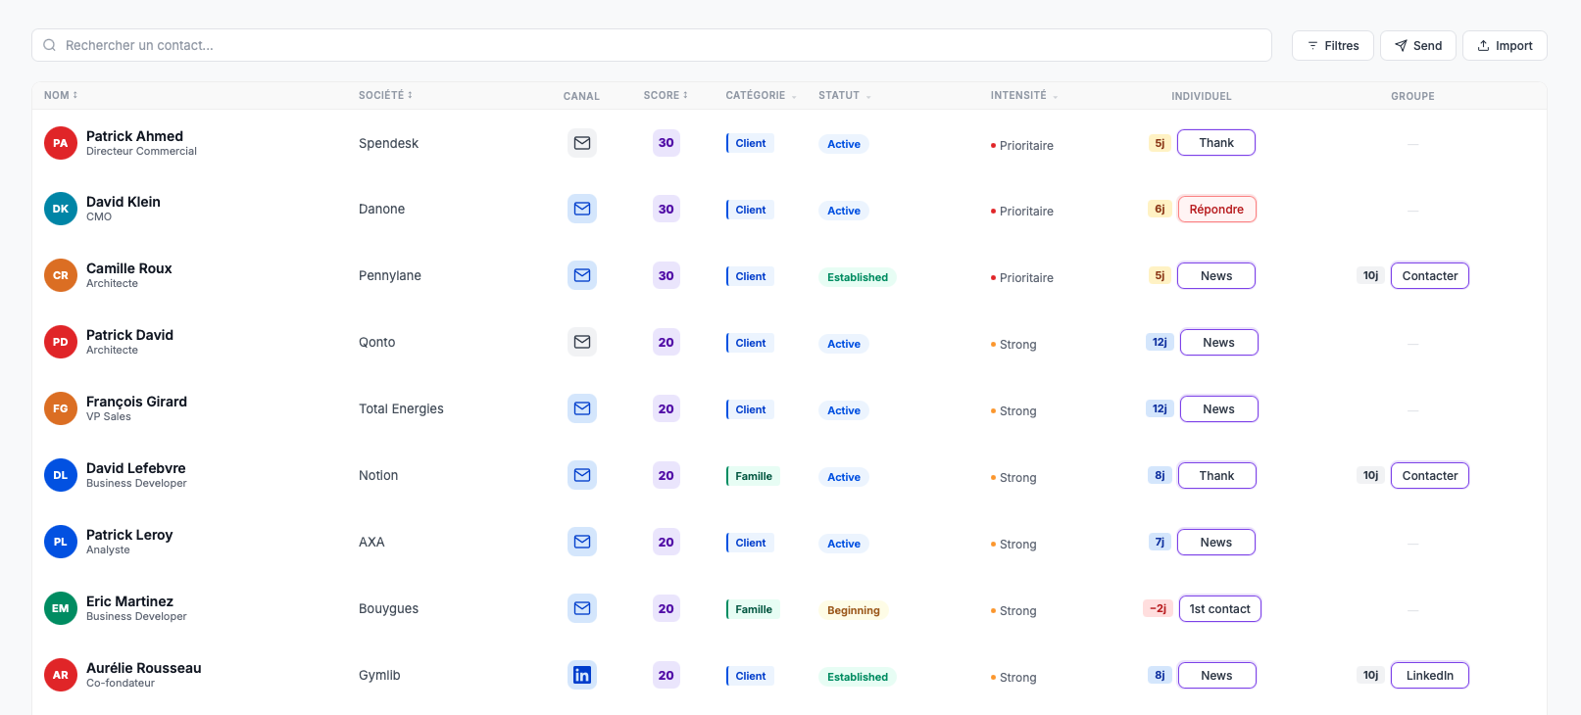Click Eric Martinez's email channel icon
Viewport: 1581px width, 715px height.
582,608
